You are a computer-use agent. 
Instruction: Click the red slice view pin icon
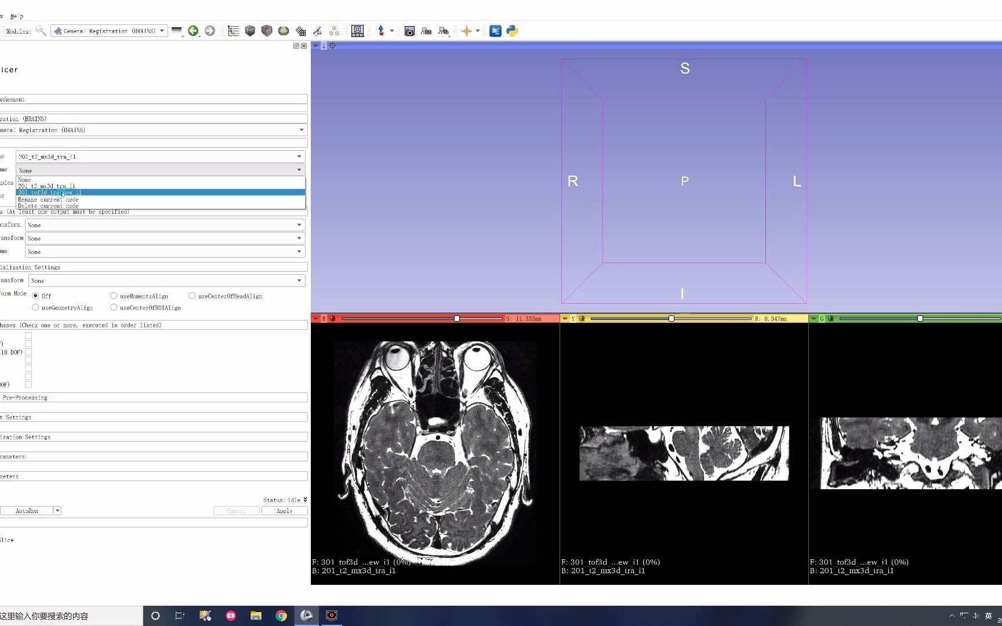click(316, 318)
